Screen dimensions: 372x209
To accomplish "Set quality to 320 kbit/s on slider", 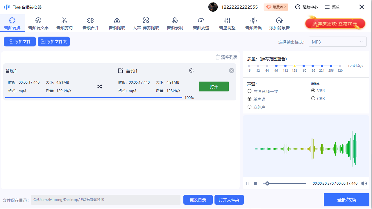I will (340, 66).
